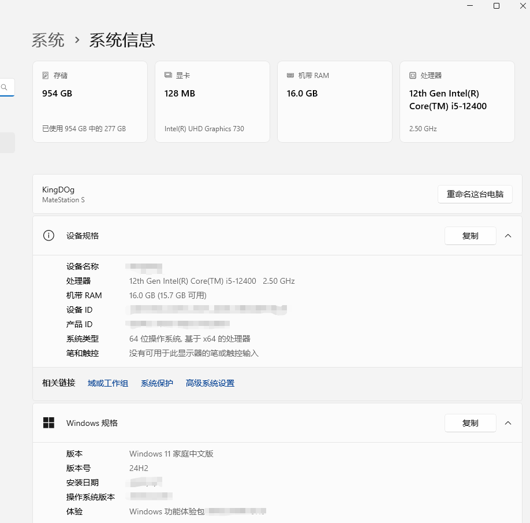Click the 2.50 GHz text in processor card
The image size is (530, 523).
click(x=423, y=128)
